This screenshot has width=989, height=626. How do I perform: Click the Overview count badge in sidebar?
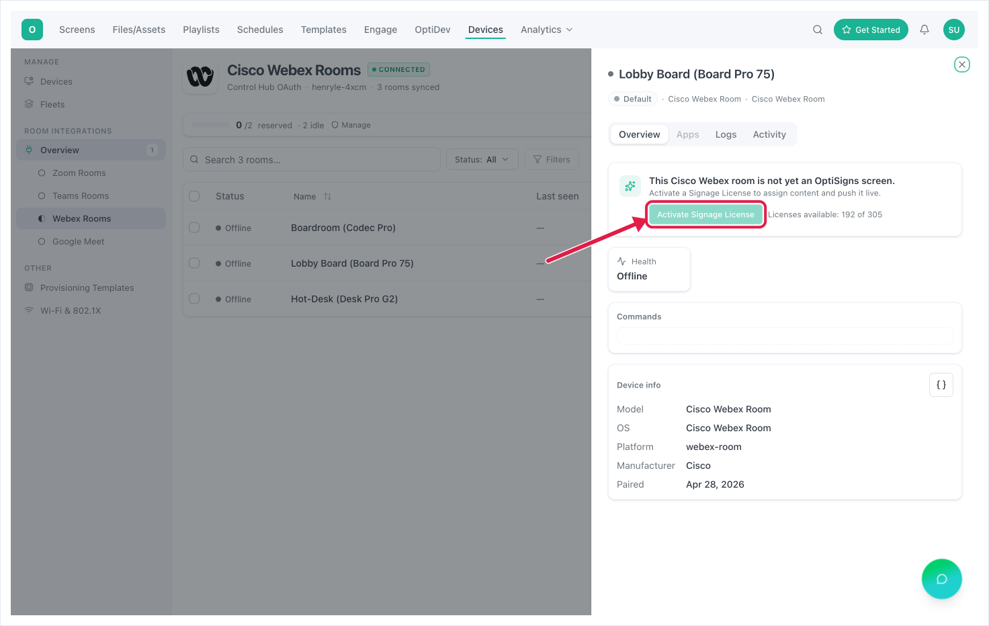153,150
